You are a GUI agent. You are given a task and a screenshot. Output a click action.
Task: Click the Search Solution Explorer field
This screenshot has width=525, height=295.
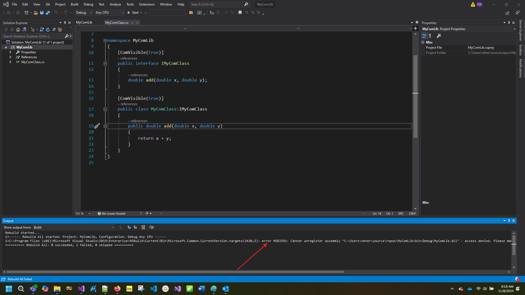point(33,36)
